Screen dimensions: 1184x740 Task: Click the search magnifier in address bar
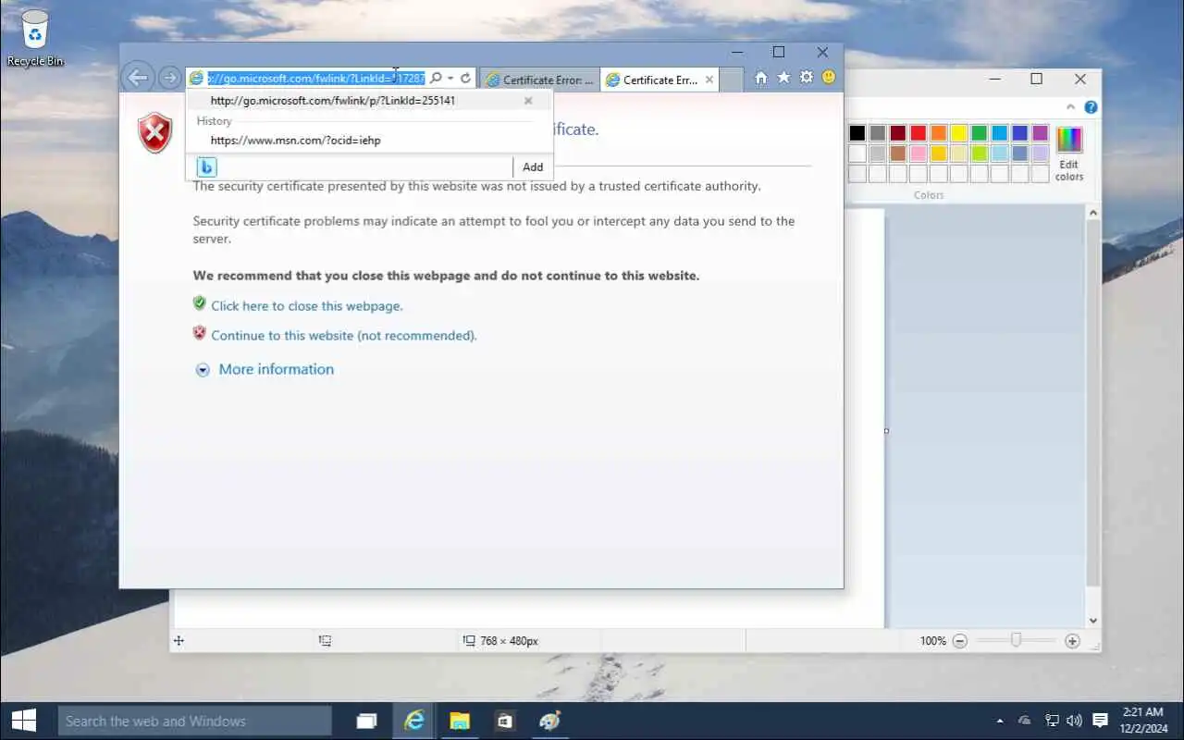click(435, 79)
